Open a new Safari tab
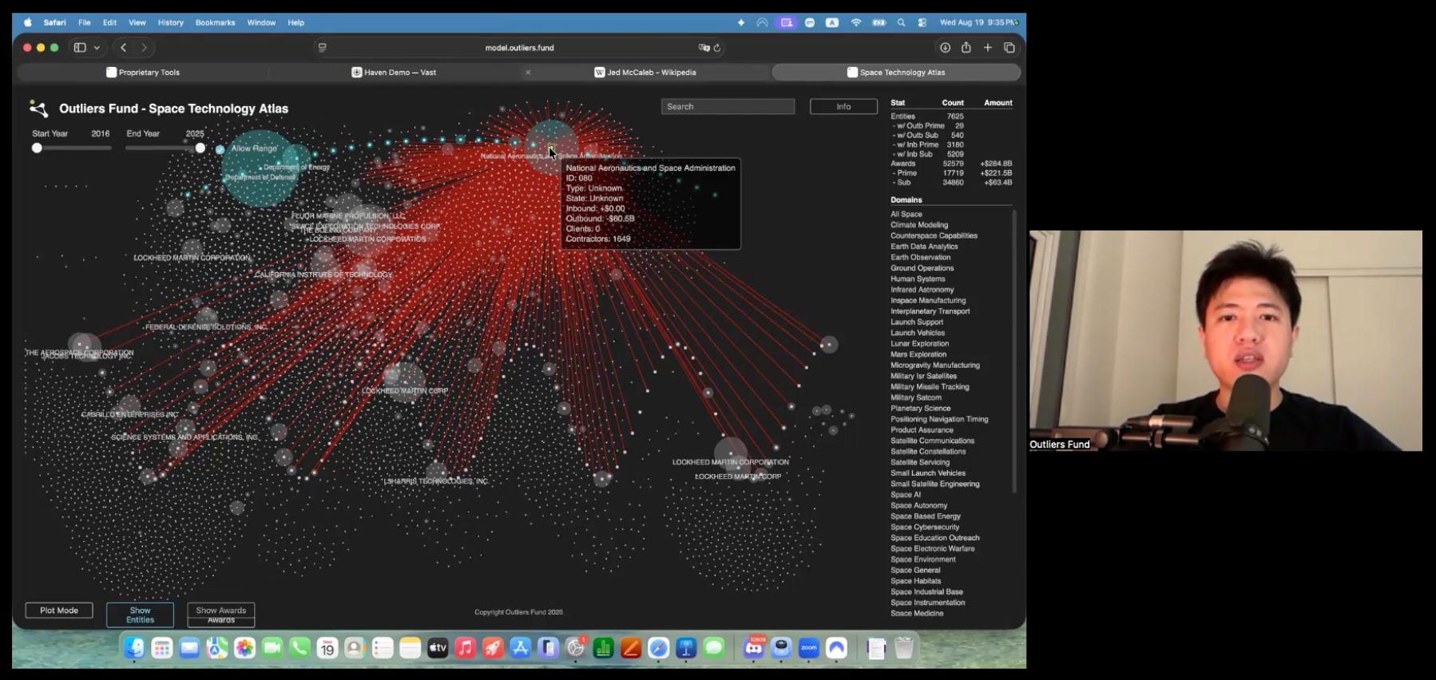1436x680 pixels. pos(988,48)
